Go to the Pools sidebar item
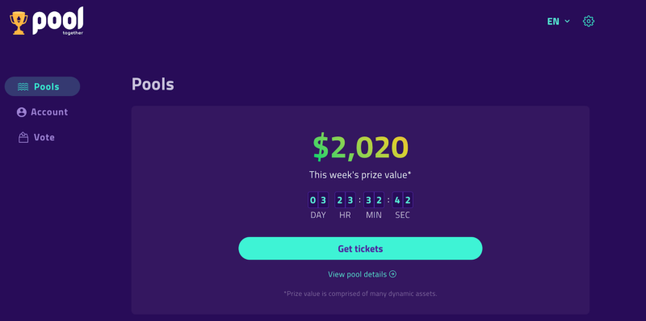 tap(42, 86)
